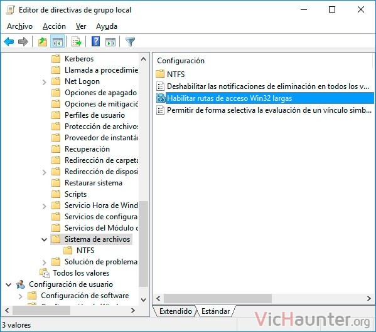The image size is (376, 332).
Task: Click the Forward arrow toolbar icon
Action: point(23,42)
